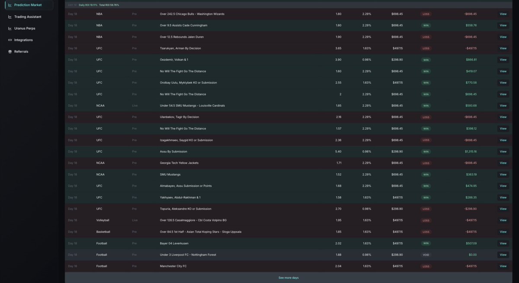Screen dimensions: 519x283
Task: Click the Uranus Perps sidebar icon
Action: tap(10, 28)
